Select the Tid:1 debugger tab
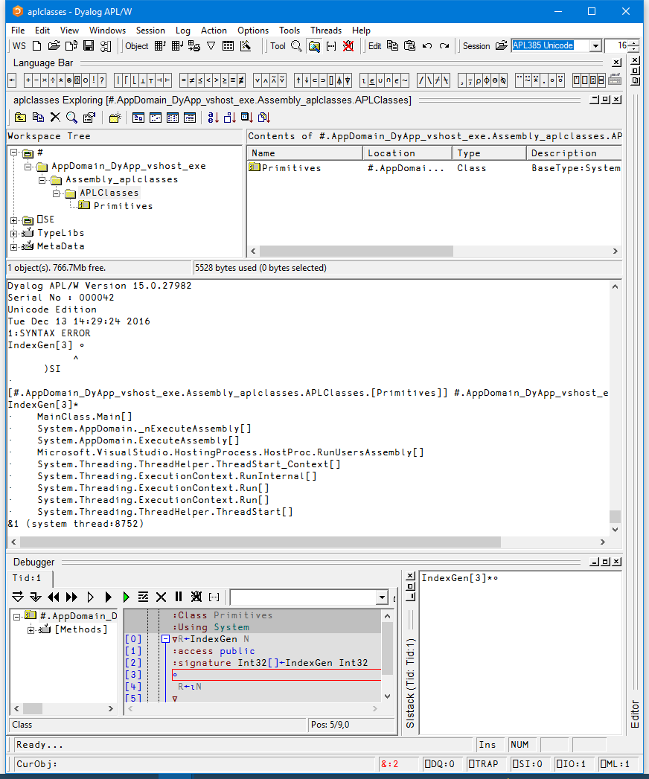The width and height of the screenshot is (649, 779). point(28,578)
